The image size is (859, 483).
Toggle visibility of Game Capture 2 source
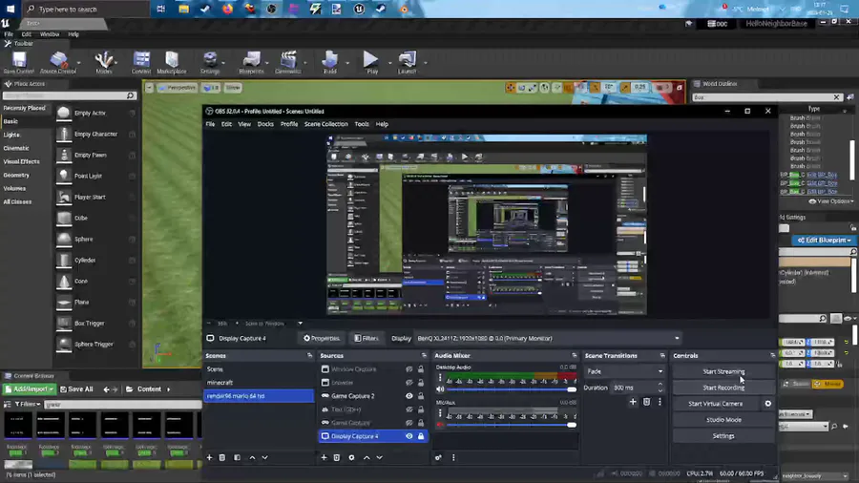(x=409, y=396)
